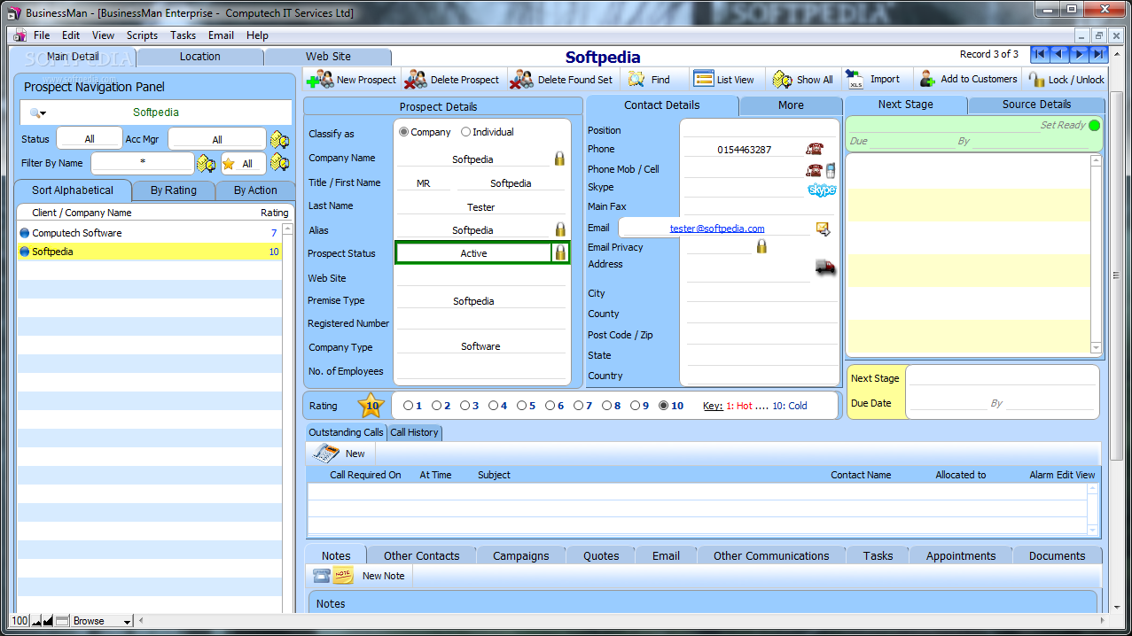Jump to the last record
Viewport: 1132px width, 636px height.
(x=1098, y=55)
